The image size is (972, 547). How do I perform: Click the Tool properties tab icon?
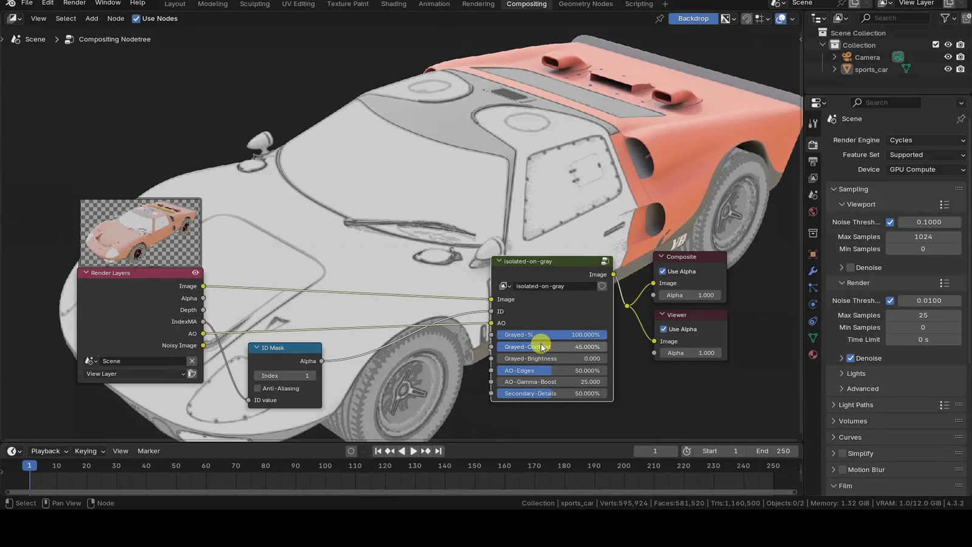pyautogui.click(x=813, y=124)
